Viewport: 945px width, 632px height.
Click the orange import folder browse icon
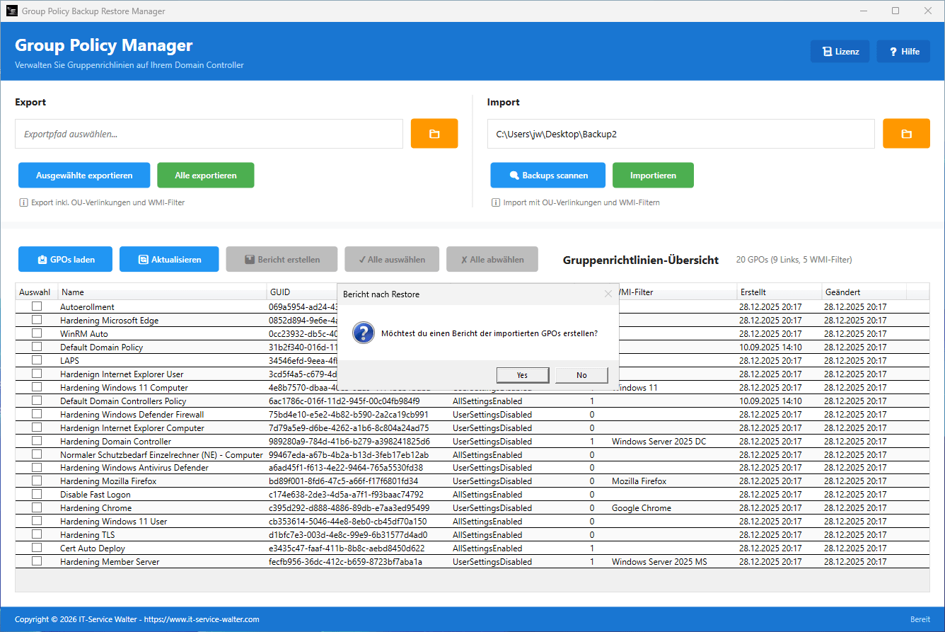tap(906, 134)
